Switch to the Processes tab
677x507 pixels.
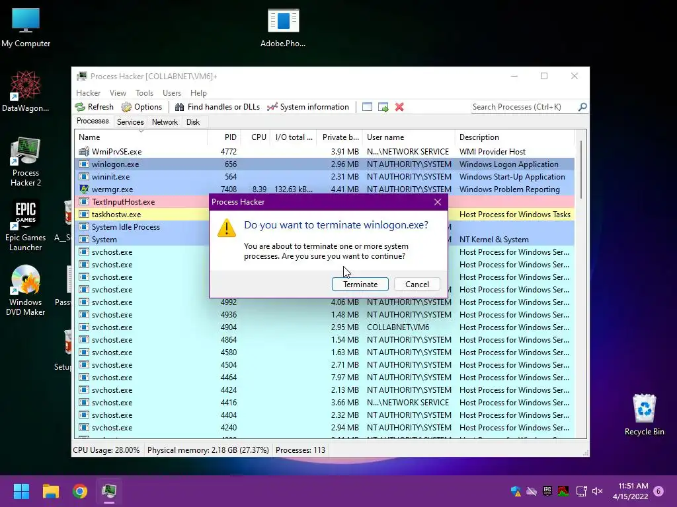[93, 121]
